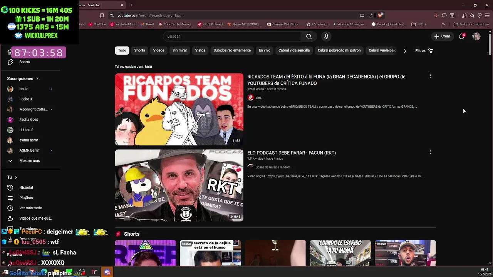Select the En vivo filter chip
The image size is (493, 277).
tap(264, 50)
